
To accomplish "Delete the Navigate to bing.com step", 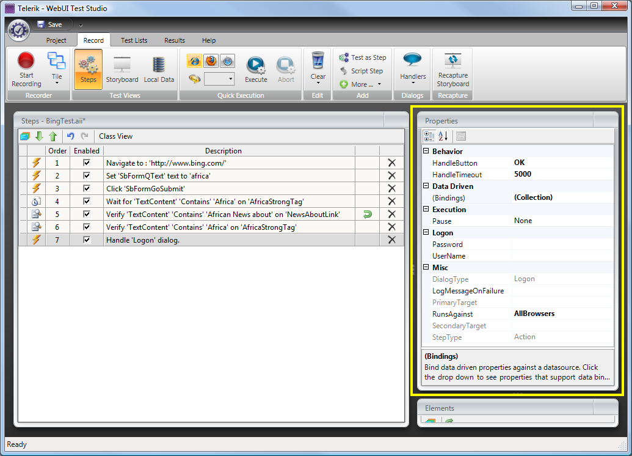I will (x=391, y=163).
